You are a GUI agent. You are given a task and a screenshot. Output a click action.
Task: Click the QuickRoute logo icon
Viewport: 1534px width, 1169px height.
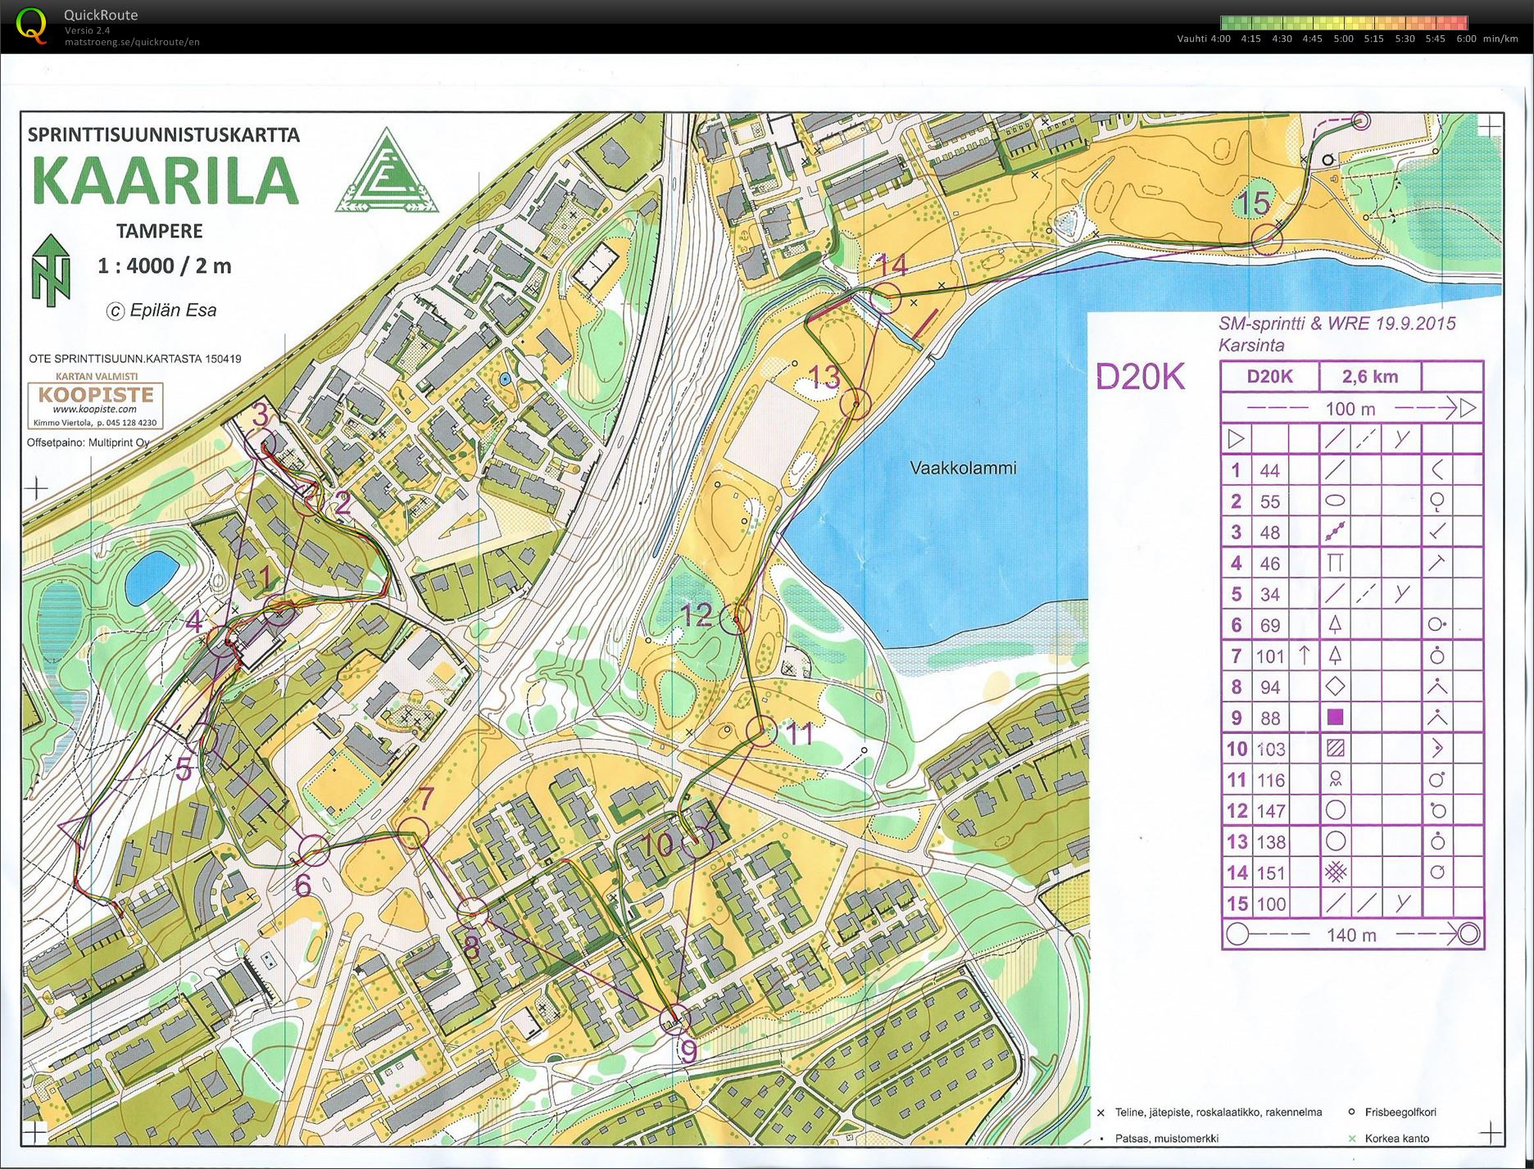32,25
